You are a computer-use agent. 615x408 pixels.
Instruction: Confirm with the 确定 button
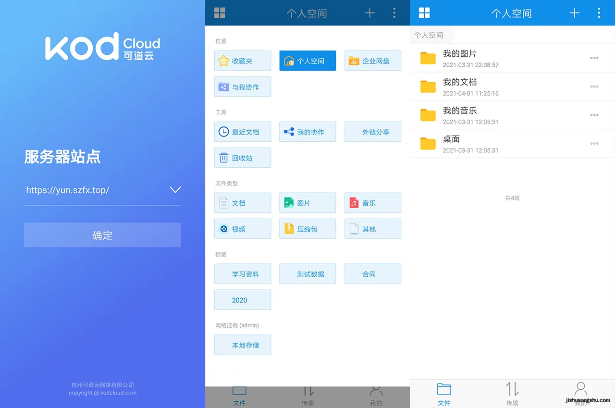(102, 235)
